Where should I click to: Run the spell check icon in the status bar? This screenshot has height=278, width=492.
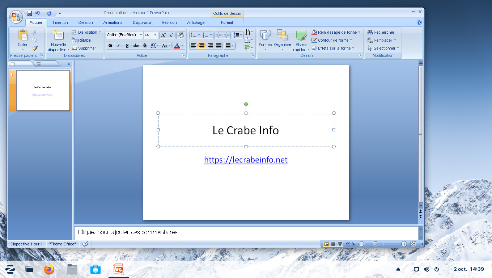pyautogui.click(x=85, y=244)
